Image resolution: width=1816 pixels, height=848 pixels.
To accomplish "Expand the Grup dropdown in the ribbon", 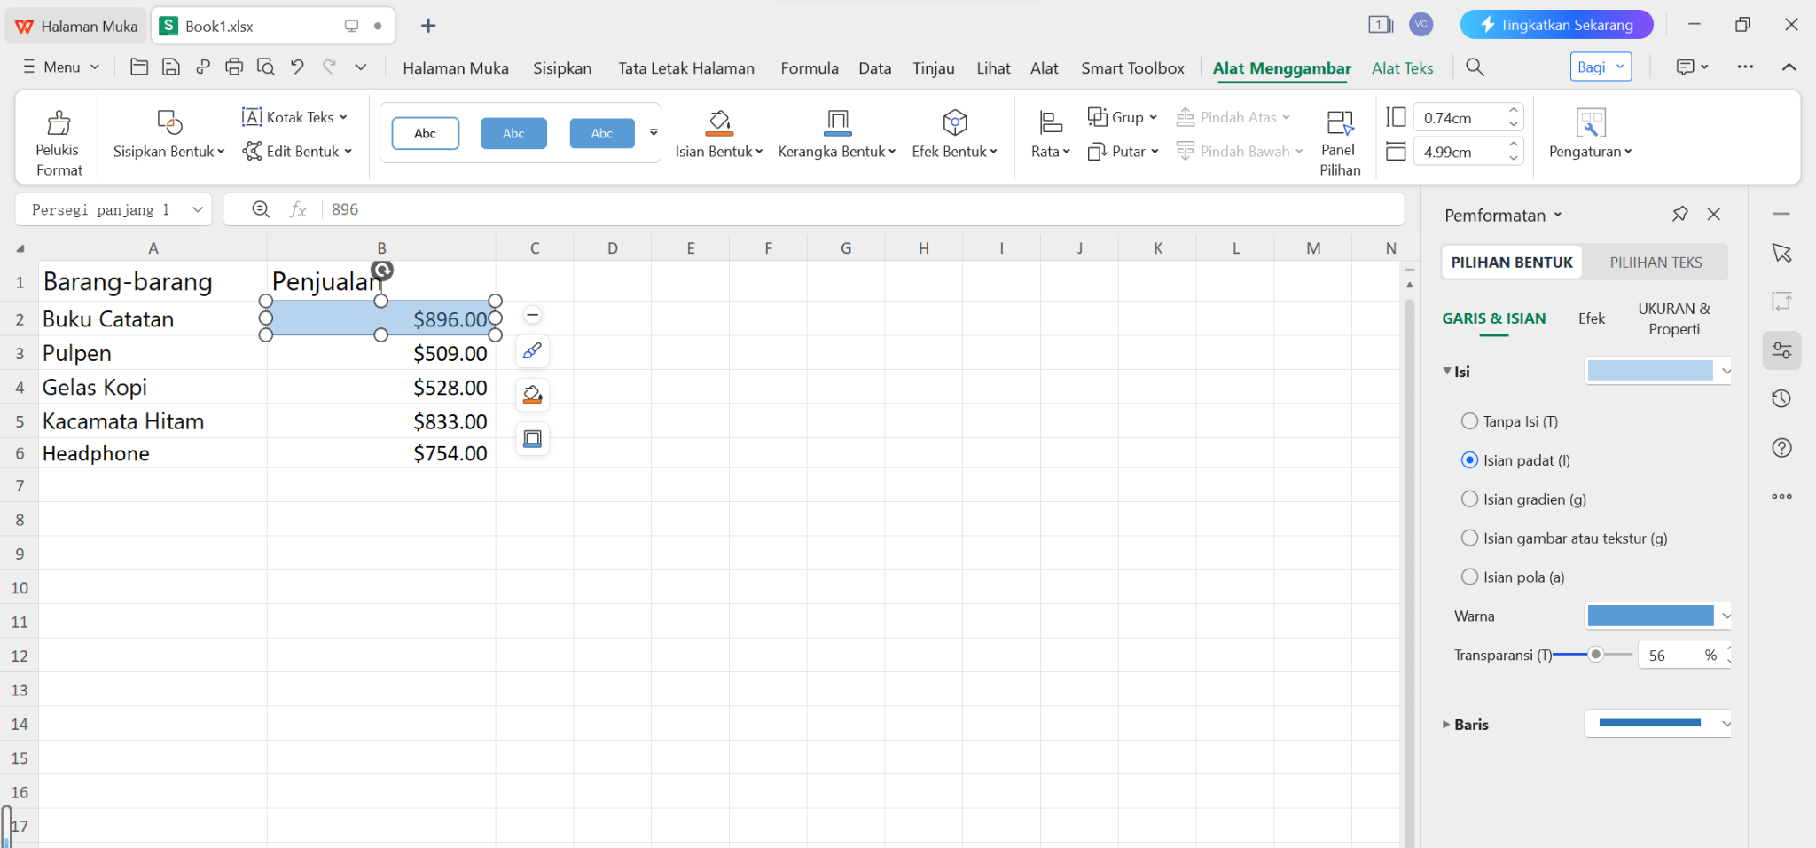I will [x=1122, y=116].
